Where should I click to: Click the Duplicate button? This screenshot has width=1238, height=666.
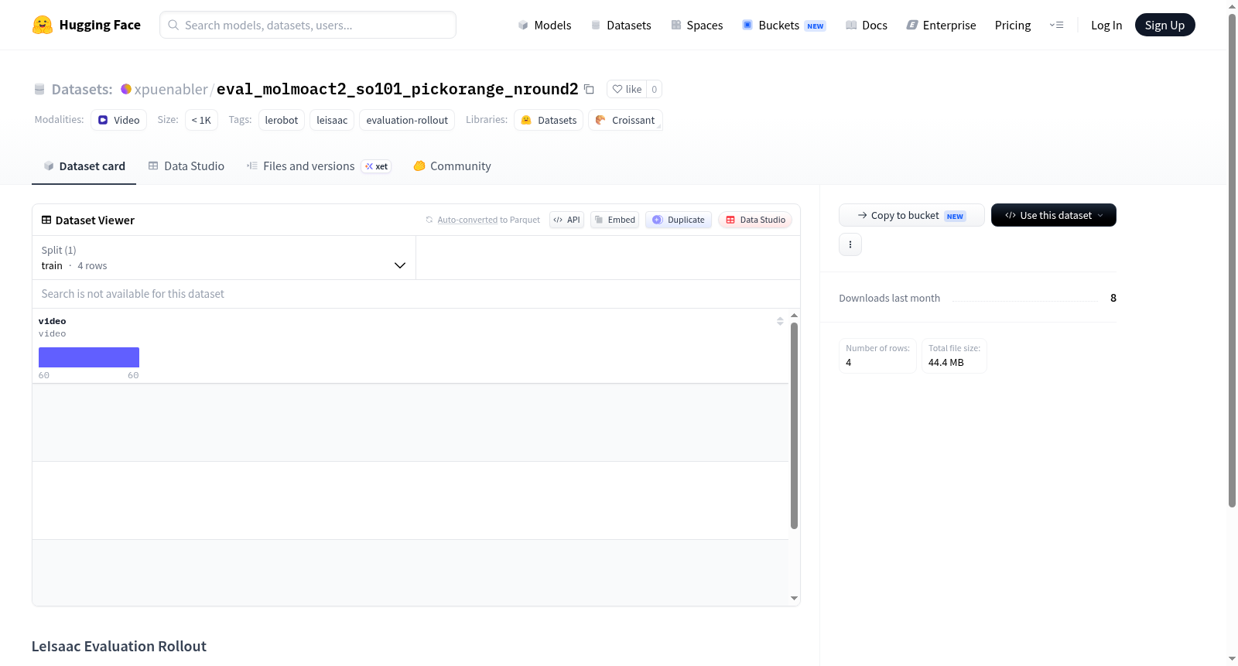coord(679,220)
